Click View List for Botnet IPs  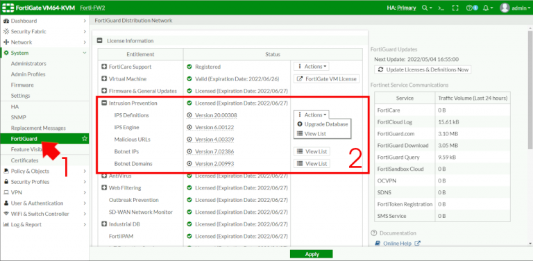tap(312, 151)
